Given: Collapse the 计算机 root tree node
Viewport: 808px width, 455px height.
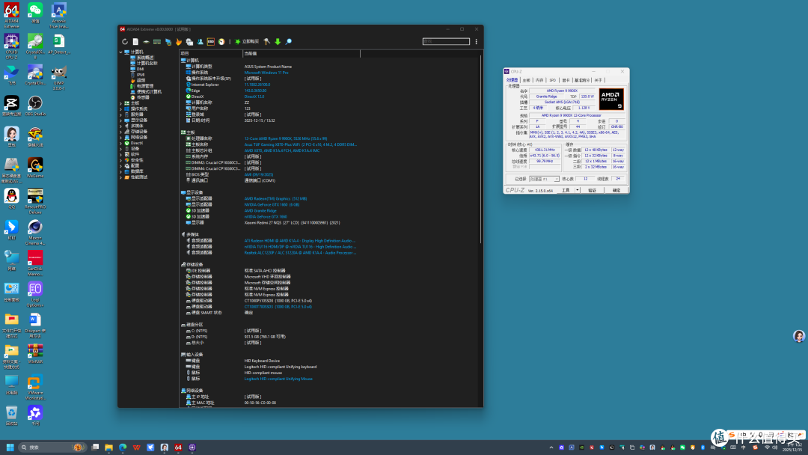Looking at the screenshot, I should [x=121, y=52].
